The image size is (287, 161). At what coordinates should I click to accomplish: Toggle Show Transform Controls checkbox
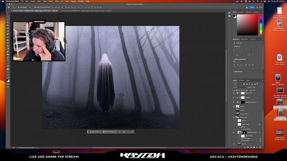(35, 7)
